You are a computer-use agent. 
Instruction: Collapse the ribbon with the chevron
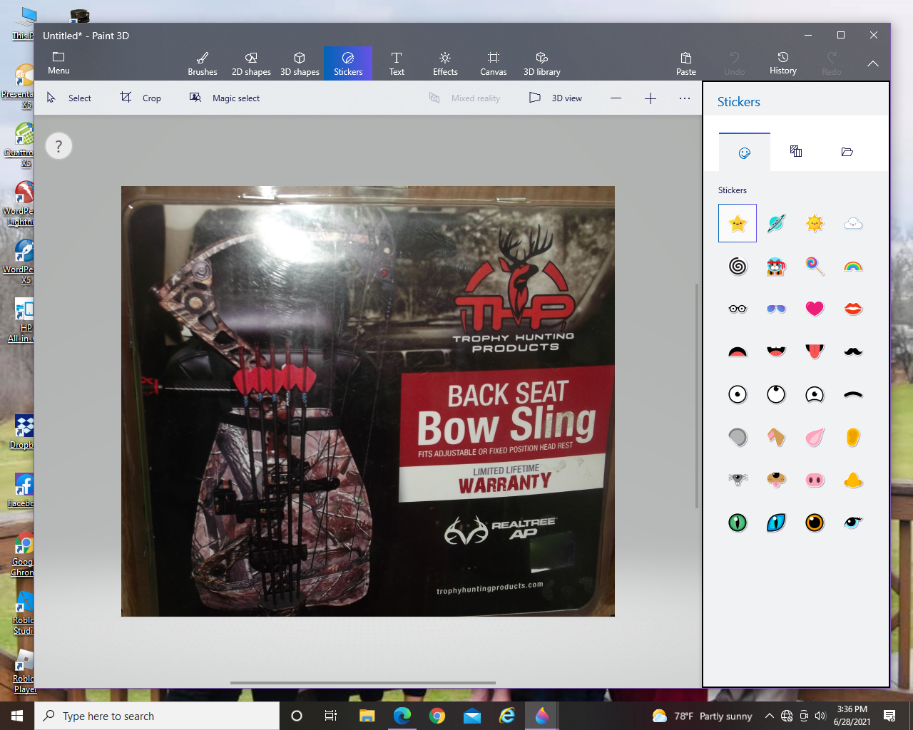(x=873, y=63)
